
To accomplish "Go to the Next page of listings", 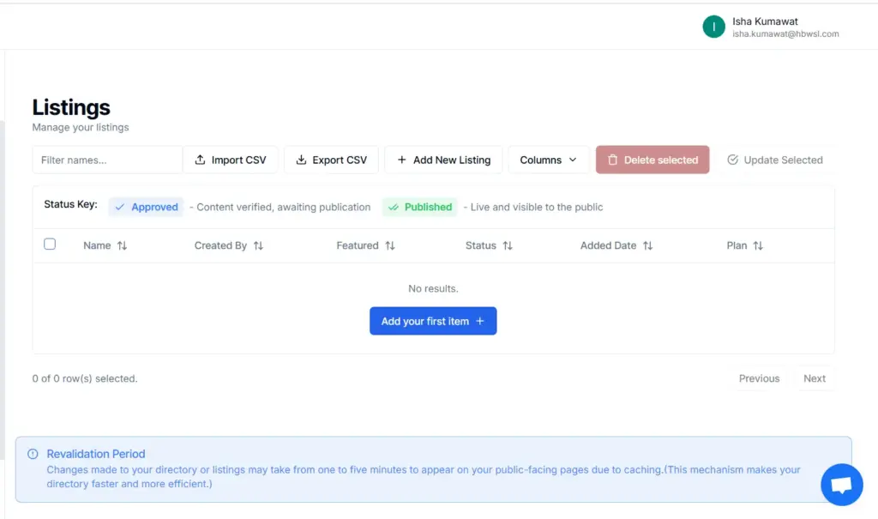I will coord(815,378).
